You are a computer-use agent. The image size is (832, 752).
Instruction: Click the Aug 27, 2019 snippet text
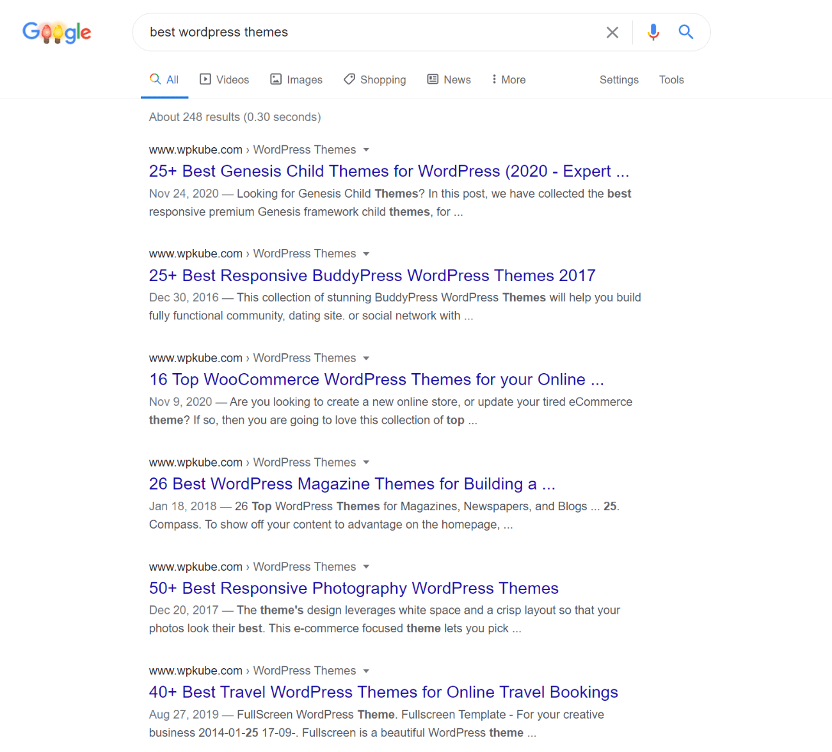click(376, 723)
